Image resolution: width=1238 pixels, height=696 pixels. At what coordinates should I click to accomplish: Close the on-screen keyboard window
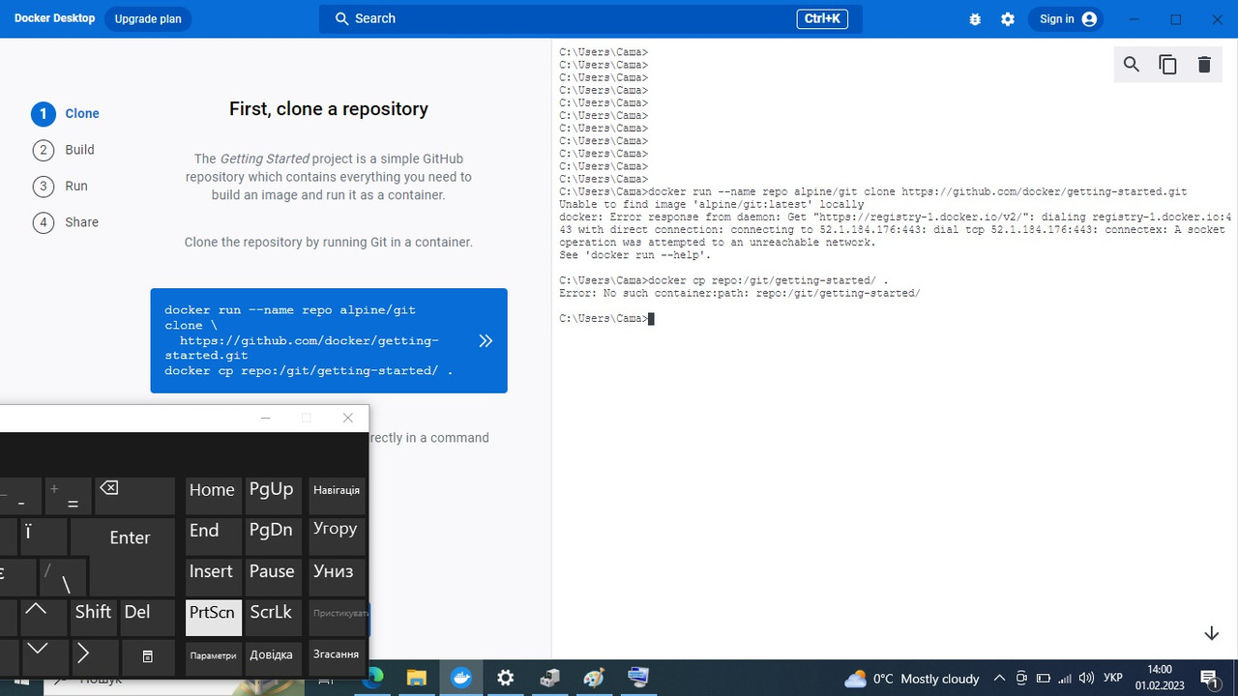(348, 418)
